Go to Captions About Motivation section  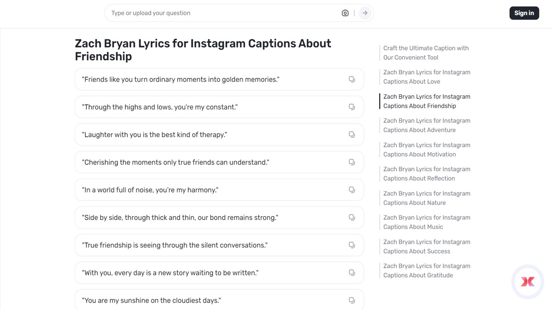427,149
